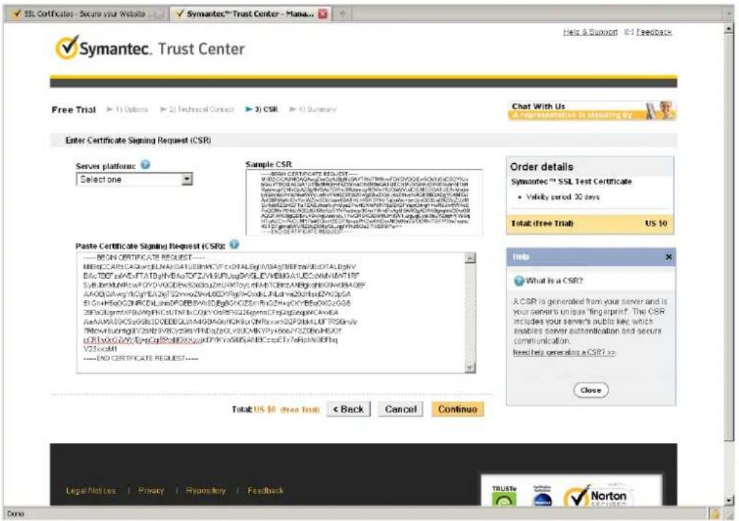Go to step 2 Technical Contact
The width and height of the screenshot is (739, 521).
[197, 109]
